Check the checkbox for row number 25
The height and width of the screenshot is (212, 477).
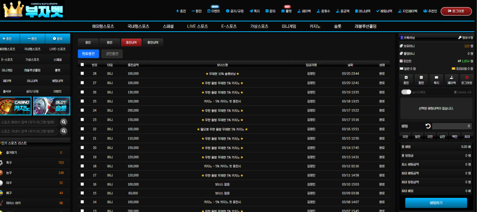pos(82,101)
